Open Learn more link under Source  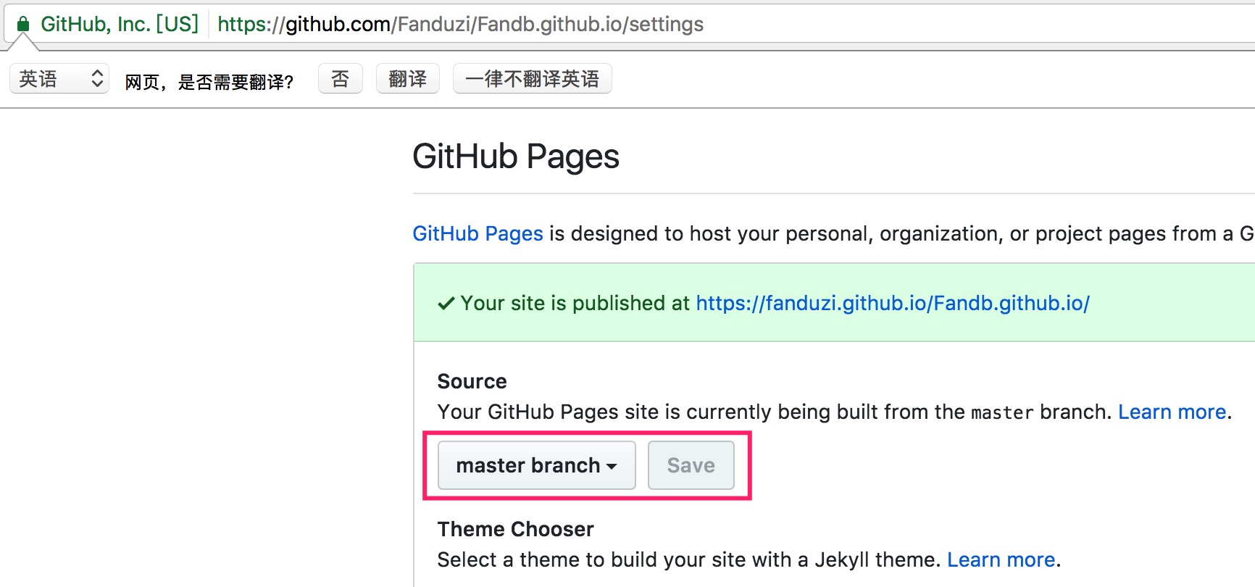tap(1172, 412)
